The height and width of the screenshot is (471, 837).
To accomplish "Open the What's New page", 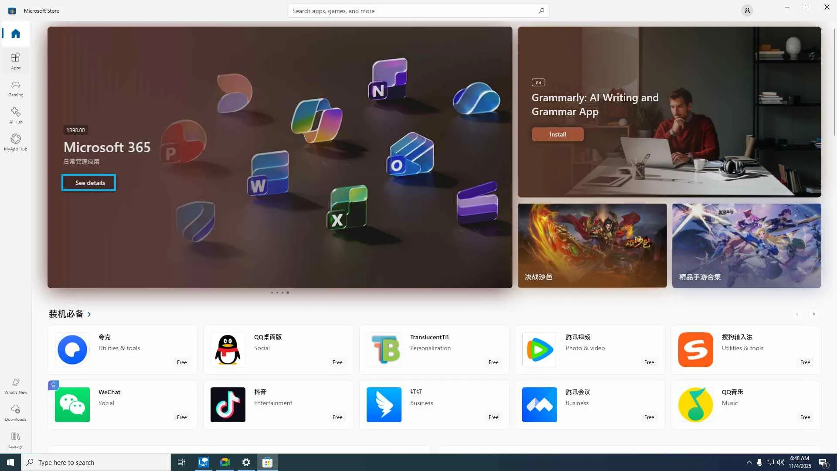I will pos(16,386).
